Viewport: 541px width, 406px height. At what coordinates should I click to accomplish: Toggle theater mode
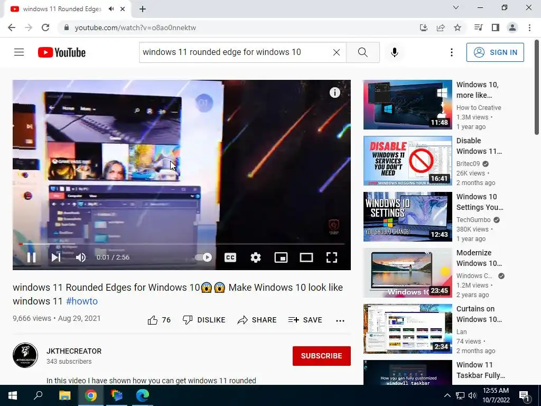click(x=306, y=257)
